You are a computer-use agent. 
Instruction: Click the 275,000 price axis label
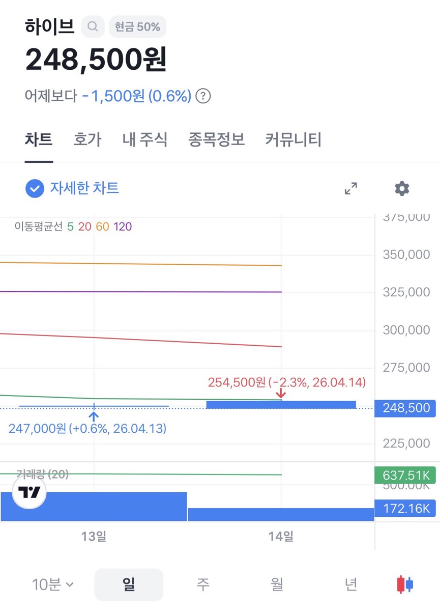pyautogui.click(x=406, y=368)
